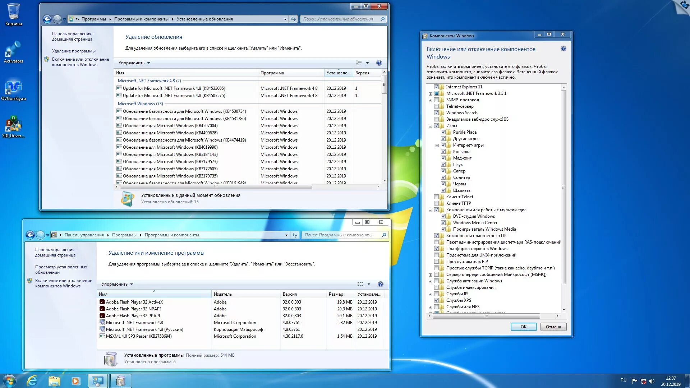Image resolution: width=690 pixels, height=388 pixels.
Task: Open Windows Explorer from the taskbar
Action: (54, 380)
